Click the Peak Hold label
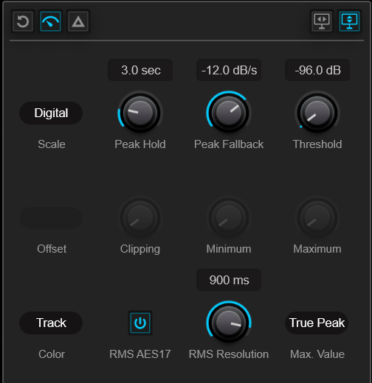Screen dimensions: 372x383 click(x=140, y=144)
